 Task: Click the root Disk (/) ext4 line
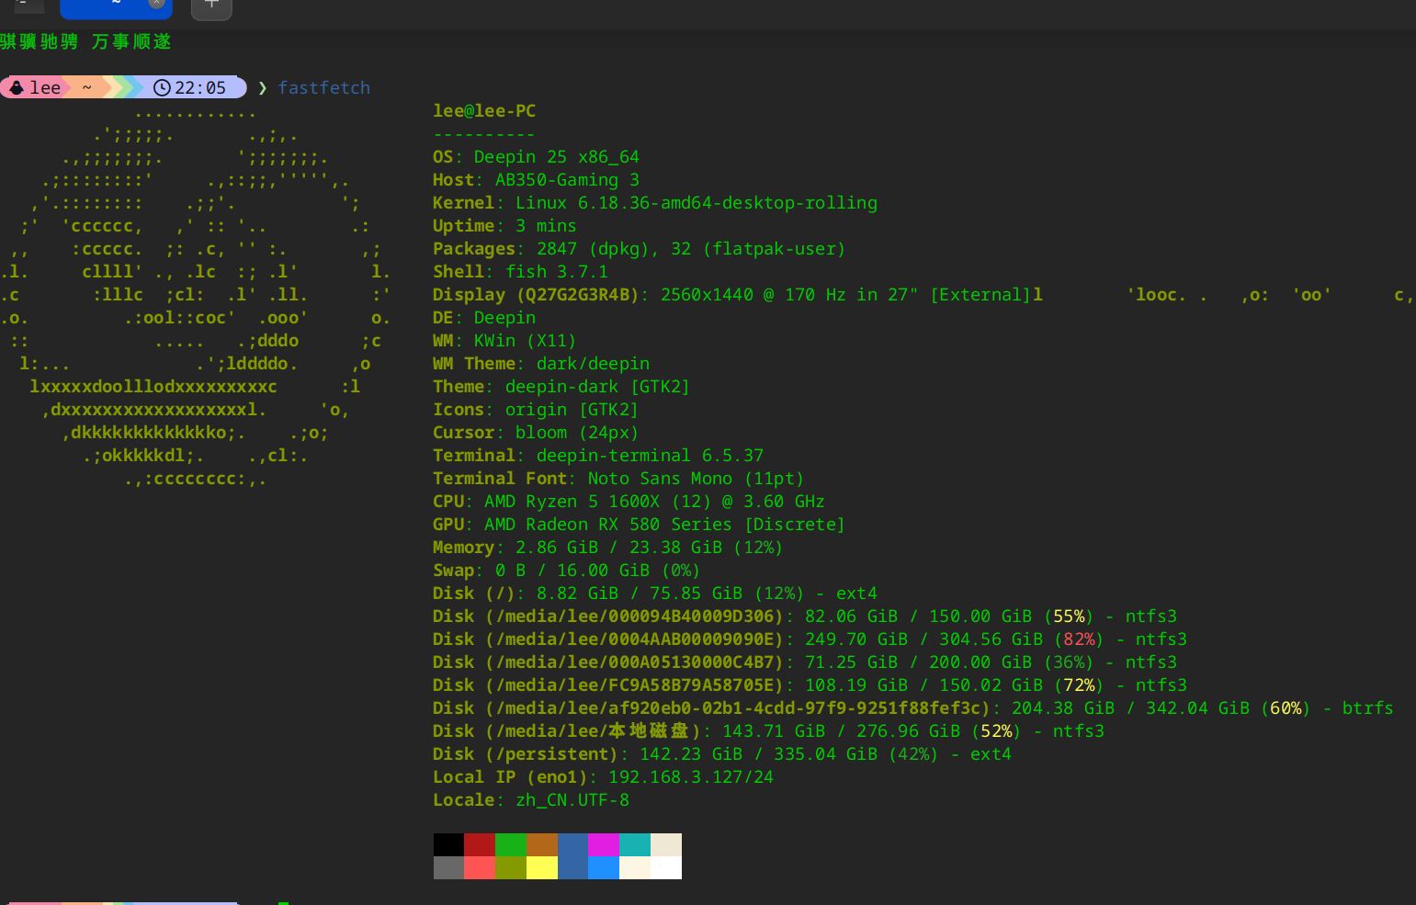pos(655,594)
